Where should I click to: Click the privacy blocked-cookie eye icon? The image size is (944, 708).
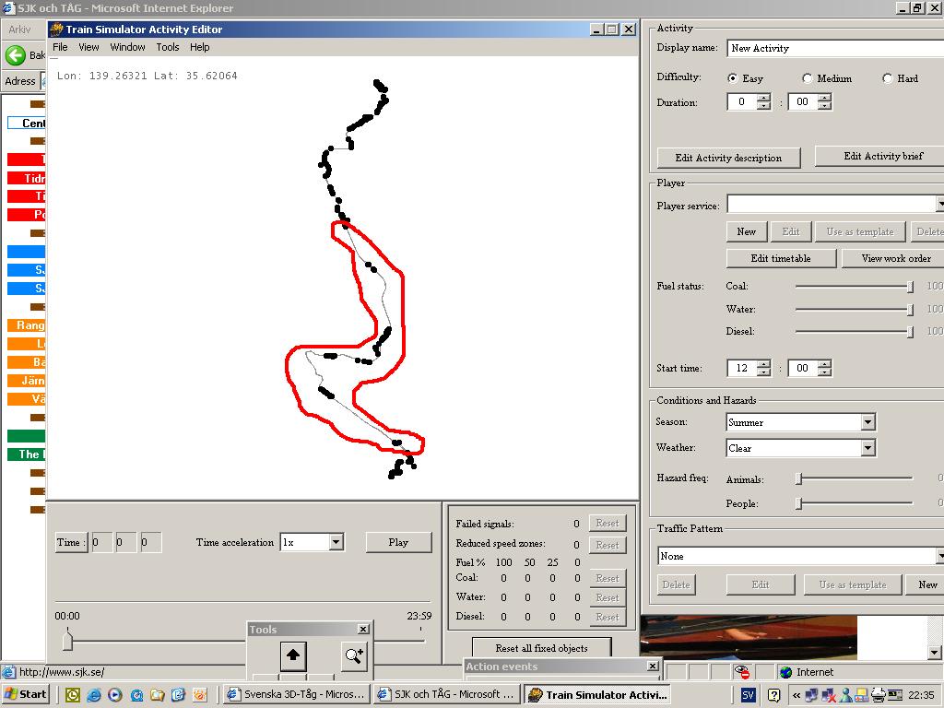(x=743, y=672)
